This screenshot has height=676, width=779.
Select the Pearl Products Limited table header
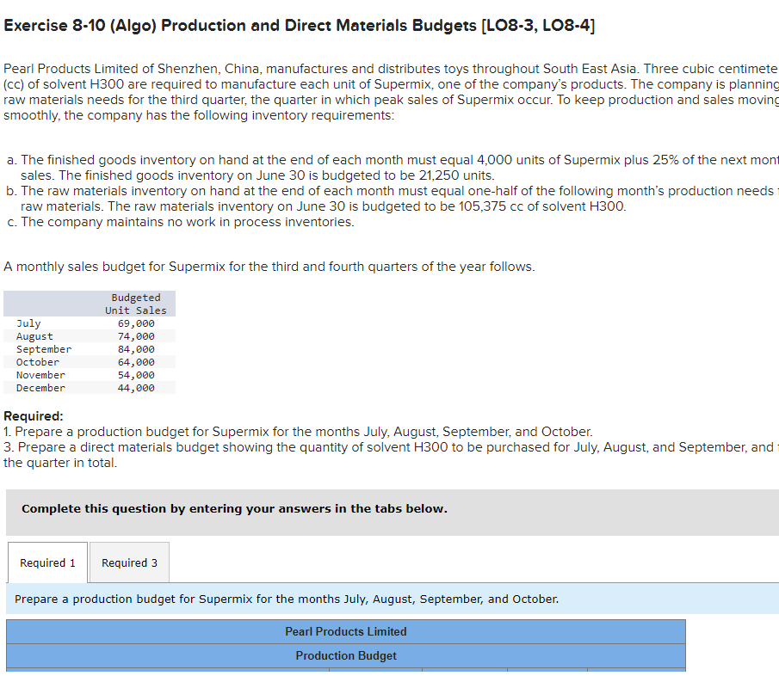click(345, 631)
